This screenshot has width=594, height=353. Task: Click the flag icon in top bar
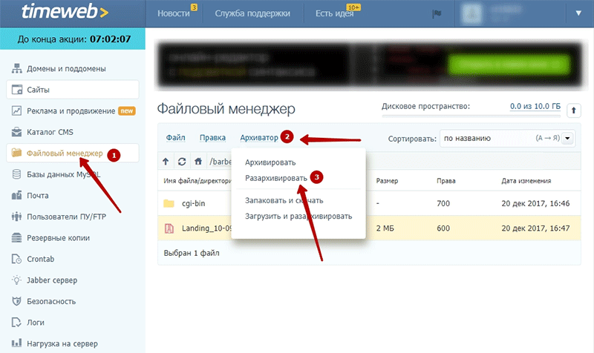coord(437,13)
